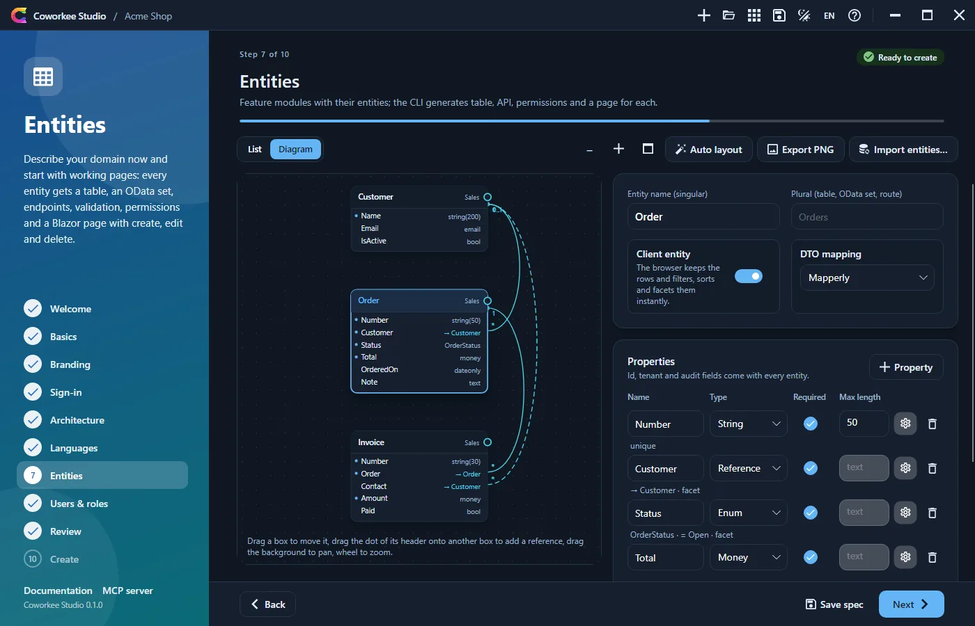The width and height of the screenshot is (975, 626).
Task: Delete the Customer property with trash icon
Action: [933, 468]
